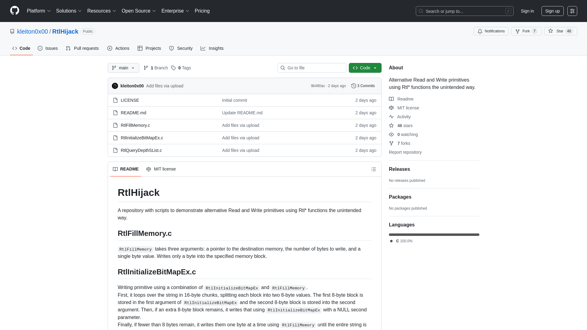Open the RtlInitializeBitMapEx.c file

[x=142, y=138]
